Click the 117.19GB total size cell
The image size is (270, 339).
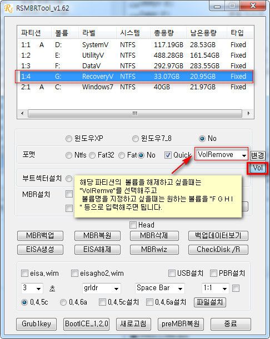[x=168, y=45]
